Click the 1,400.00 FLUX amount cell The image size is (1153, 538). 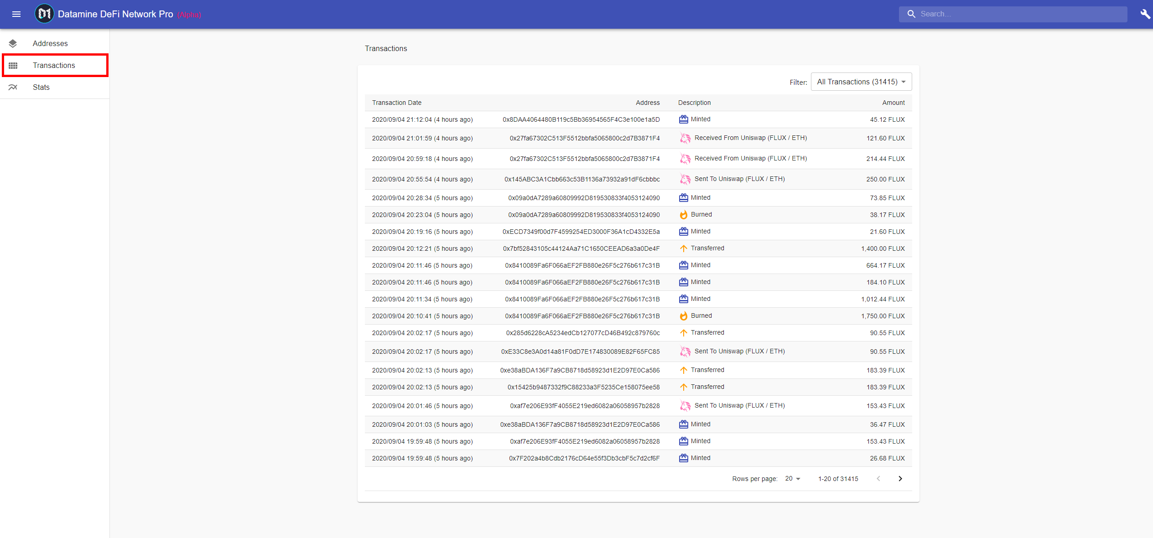pos(883,248)
